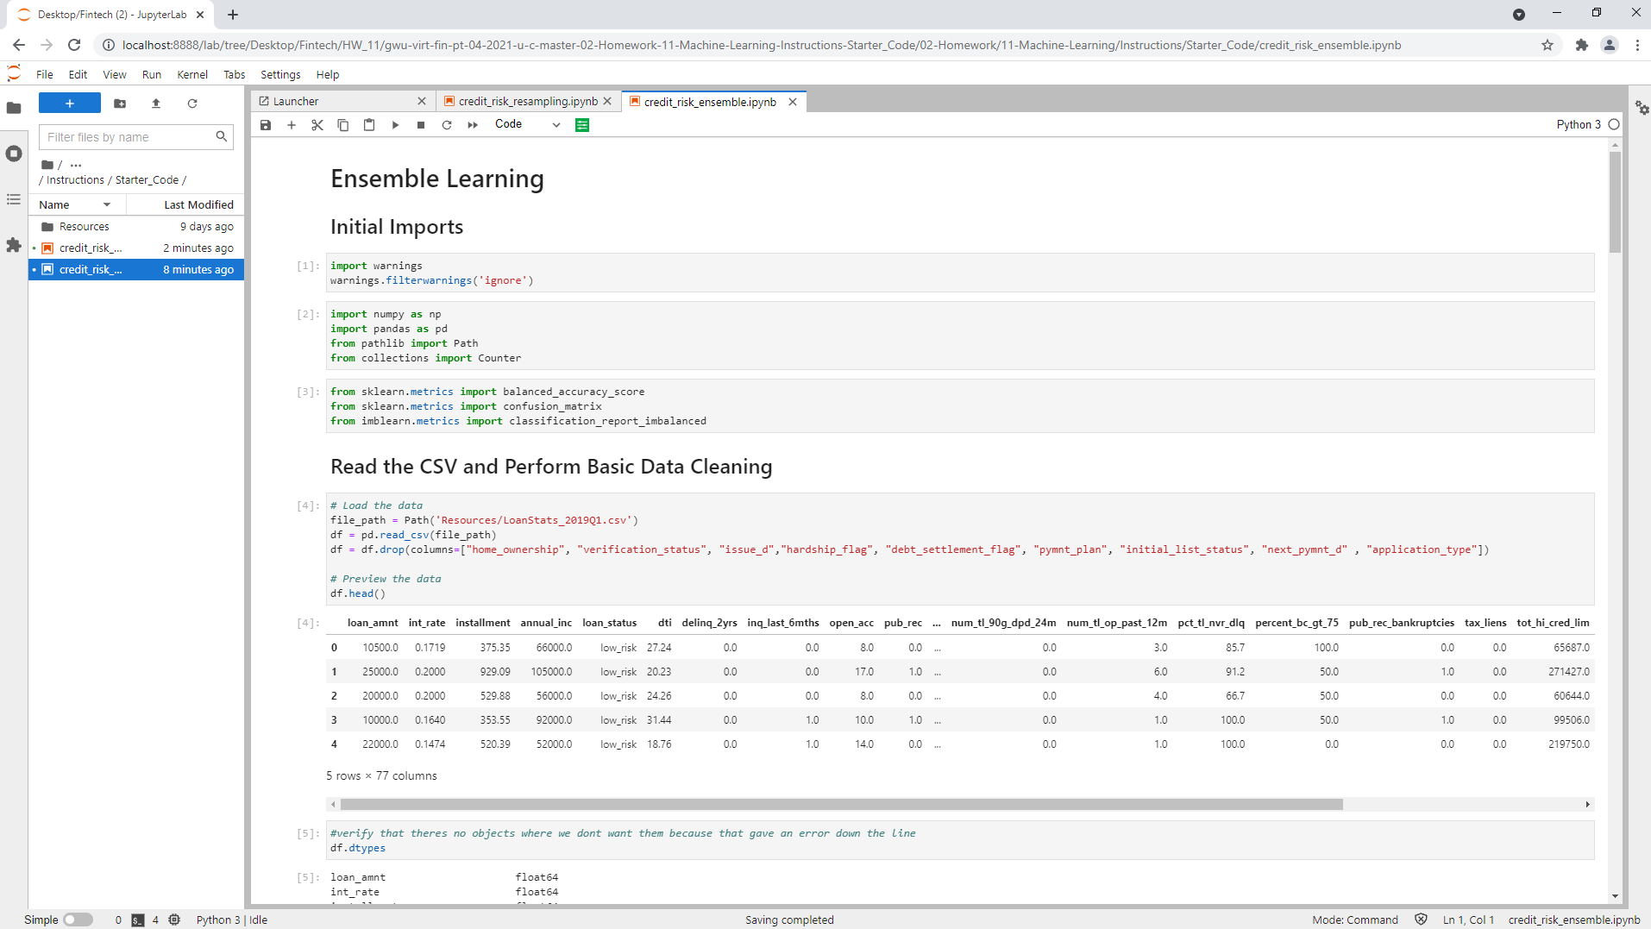This screenshot has height=929, width=1651.
Task: Switch to the Launcher tab
Action: (x=342, y=102)
